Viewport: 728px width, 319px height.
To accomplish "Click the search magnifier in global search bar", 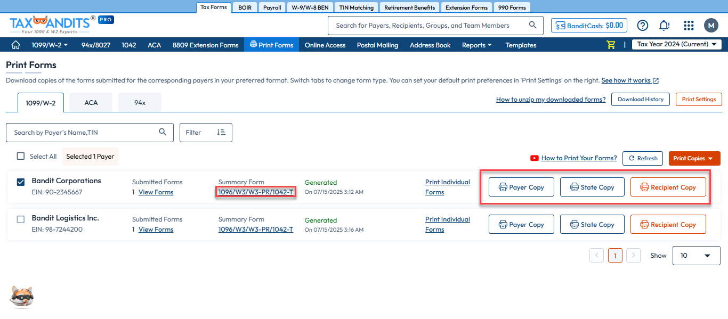I will point(532,25).
